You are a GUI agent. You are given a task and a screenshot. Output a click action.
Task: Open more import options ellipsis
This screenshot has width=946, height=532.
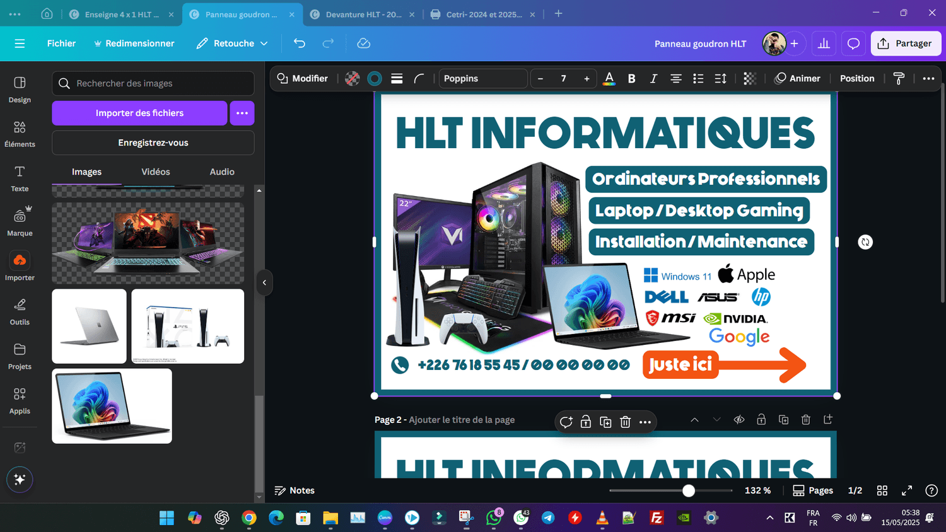242,113
